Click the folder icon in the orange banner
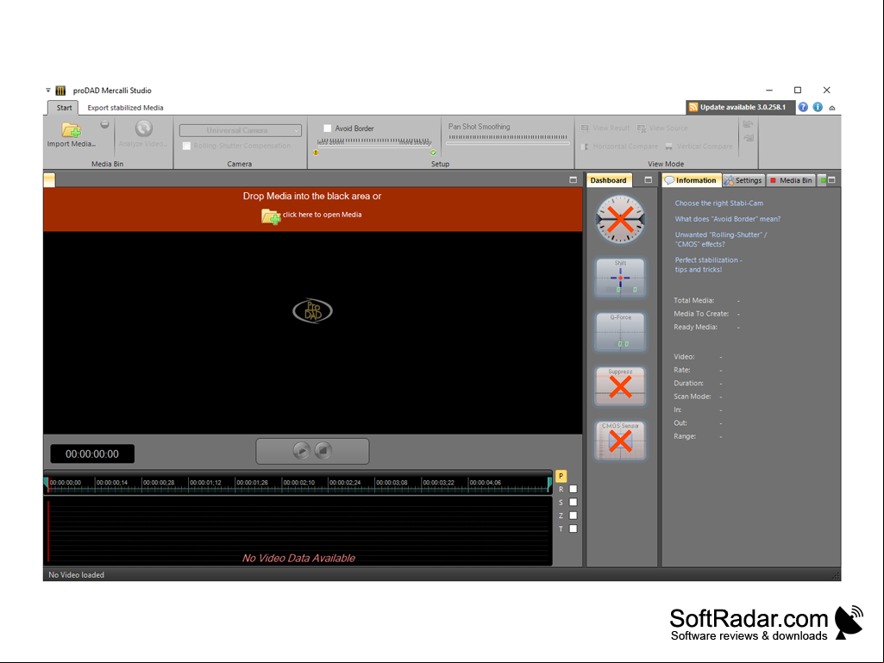 (x=271, y=216)
